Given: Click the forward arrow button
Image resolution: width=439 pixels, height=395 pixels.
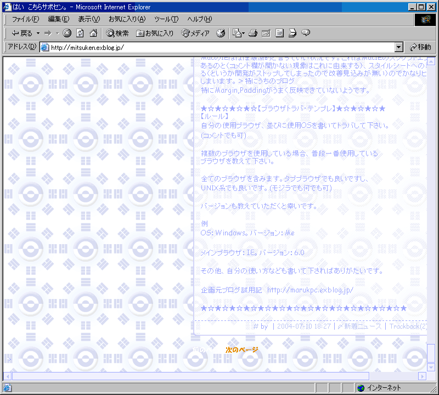Looking at the screenshot, I should click(48, 33).
